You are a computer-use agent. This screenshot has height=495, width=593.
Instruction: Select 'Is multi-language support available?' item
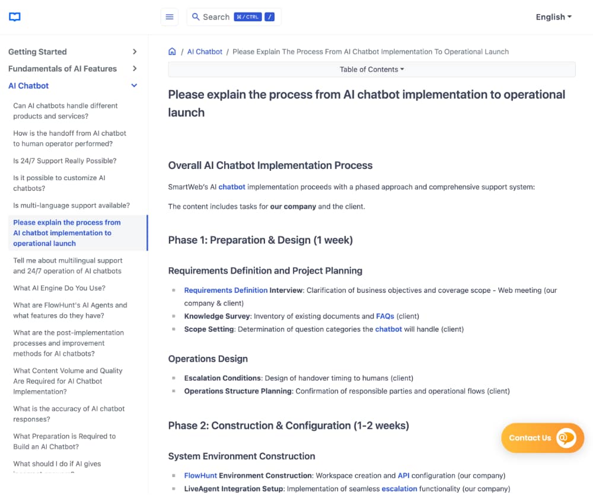coord(71,206)
